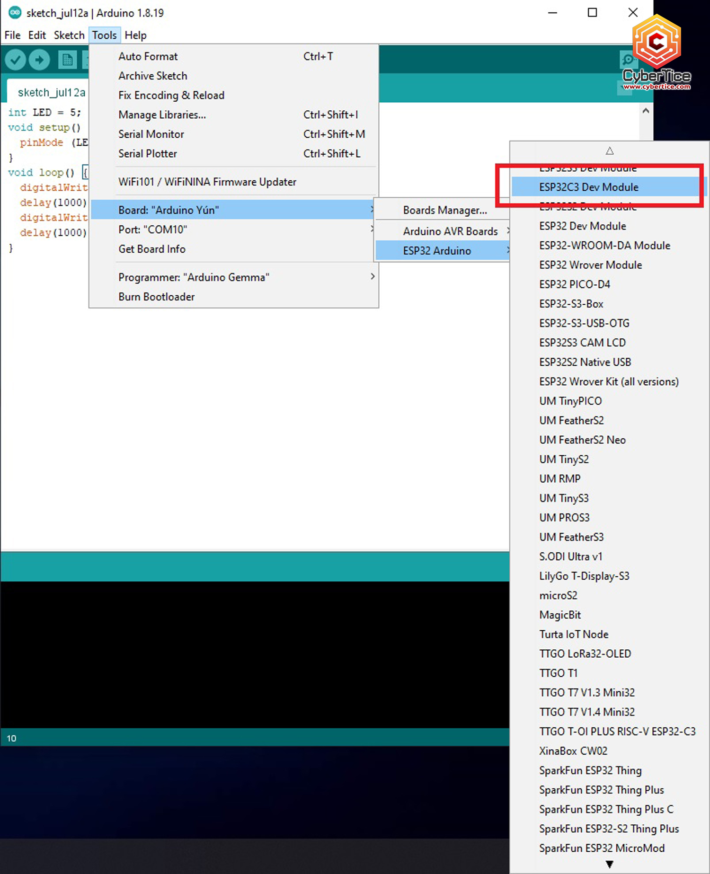Open Boards Manager...

click(444, 210)
